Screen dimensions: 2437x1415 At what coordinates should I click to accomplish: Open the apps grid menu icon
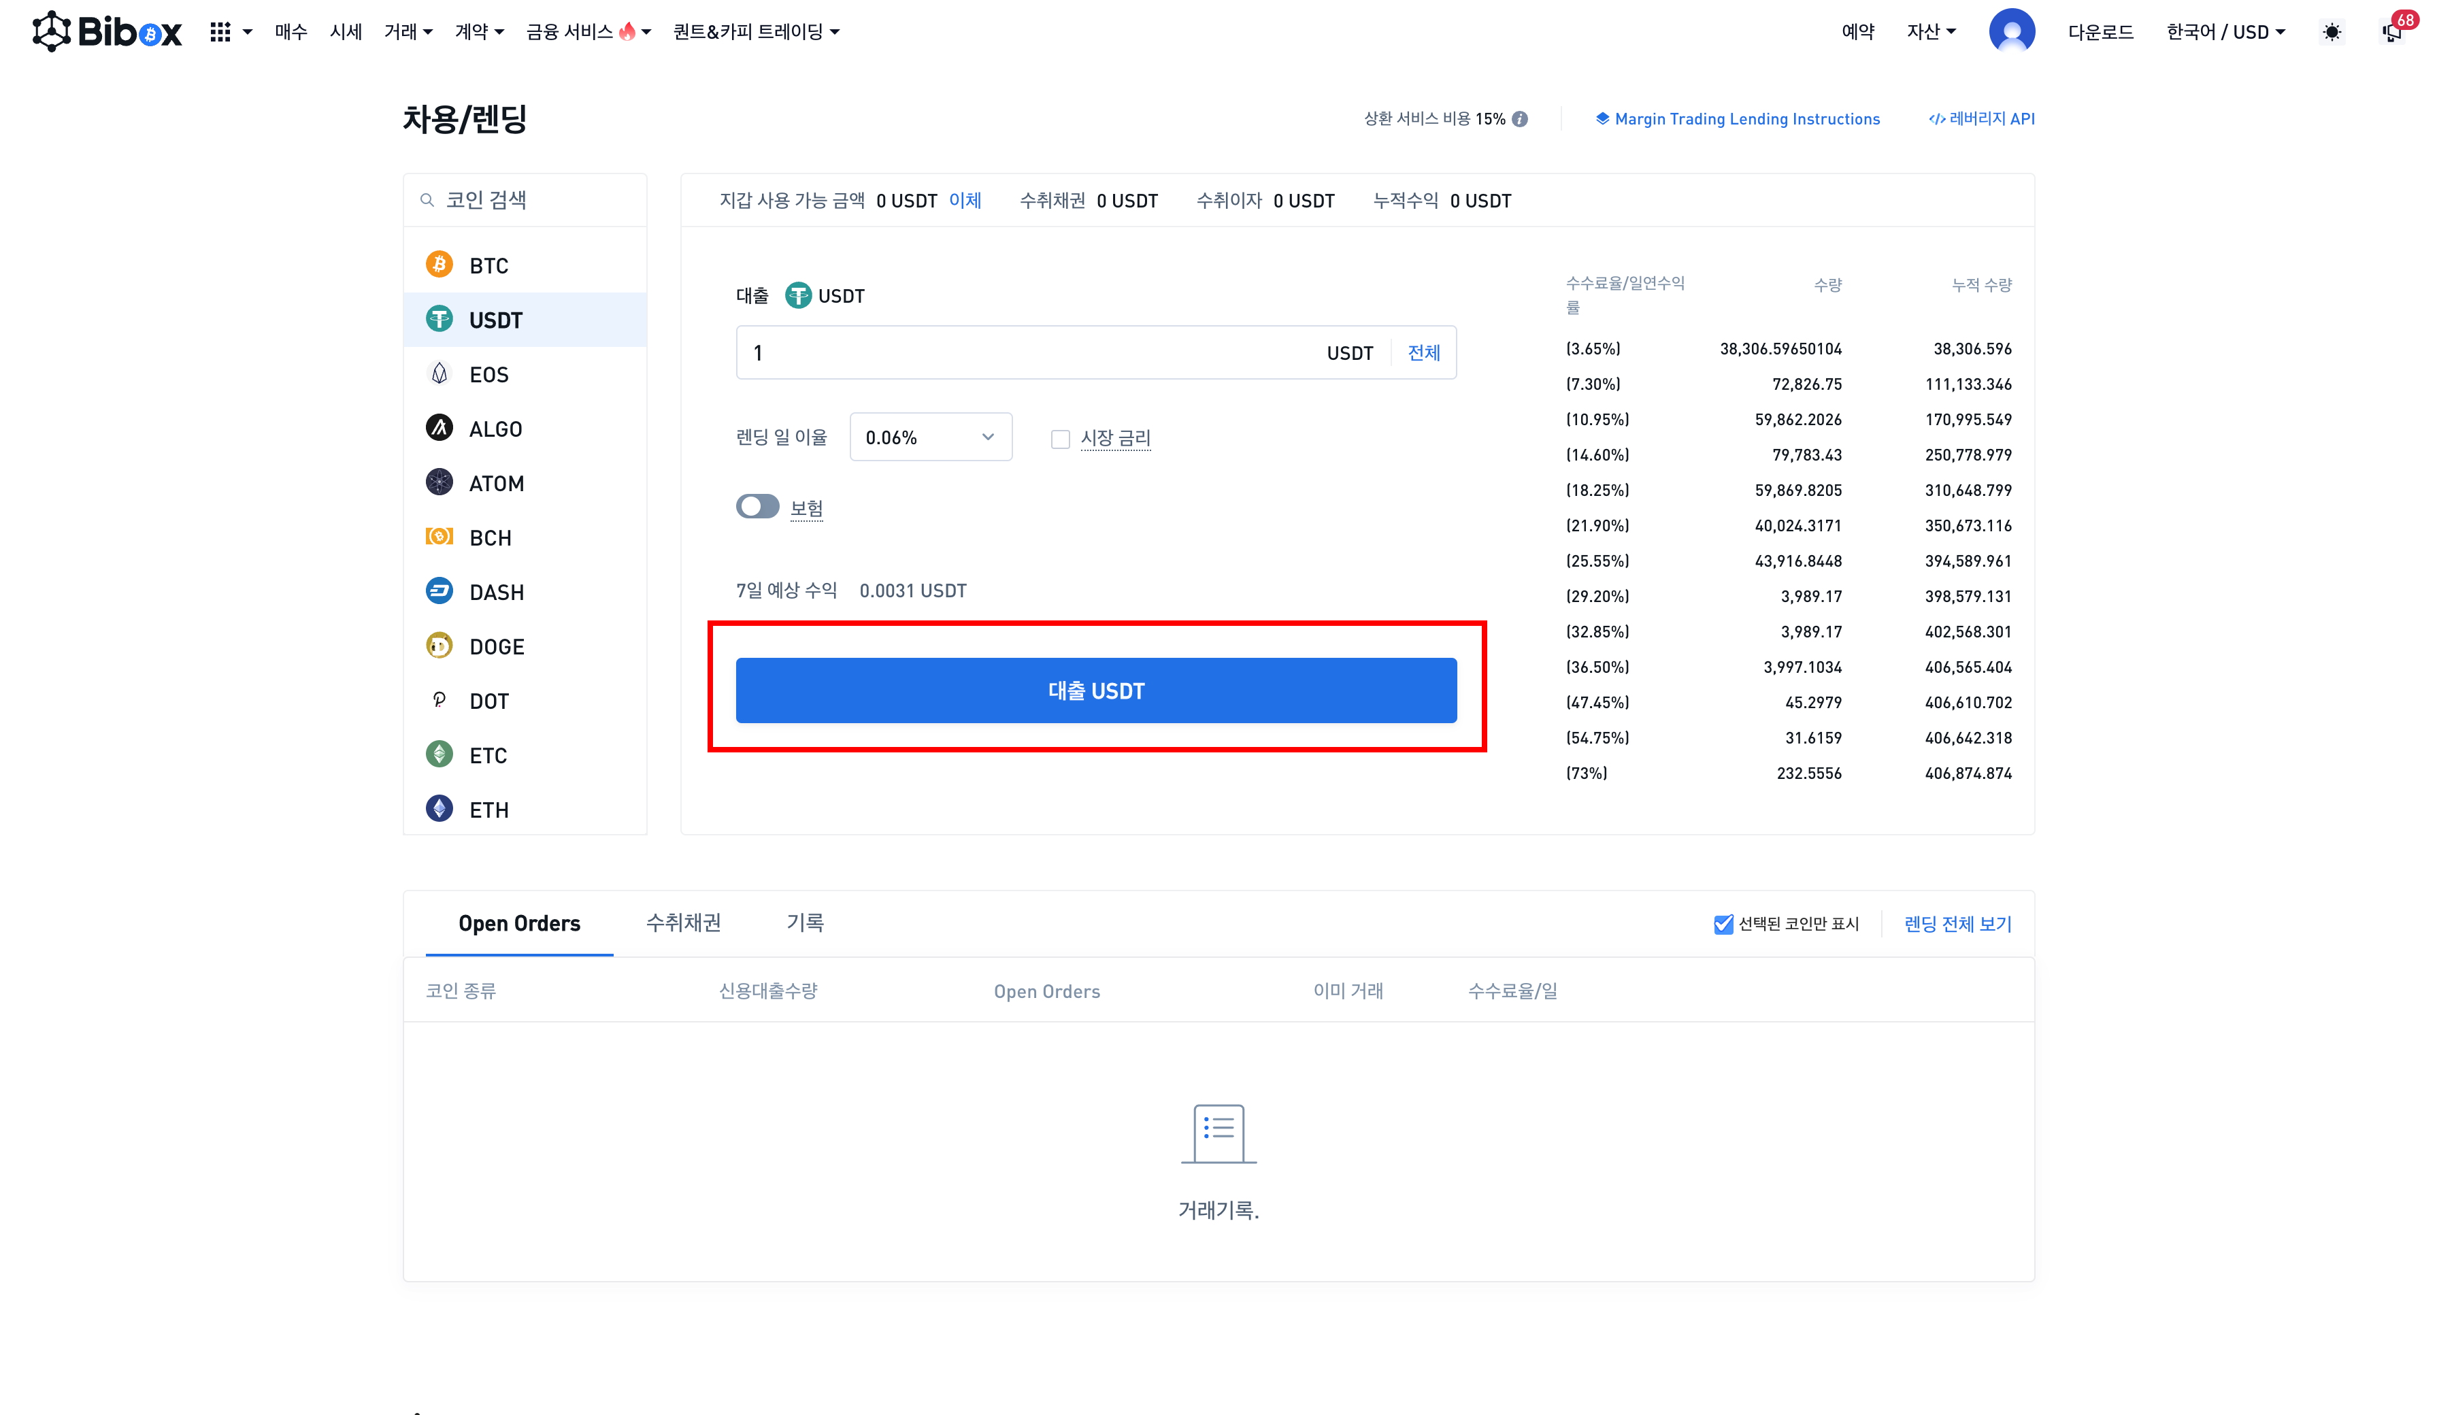(220, 32)
